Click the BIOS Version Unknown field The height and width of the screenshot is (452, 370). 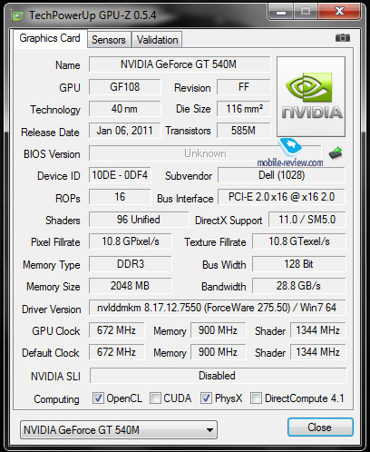tap(205, 153)
